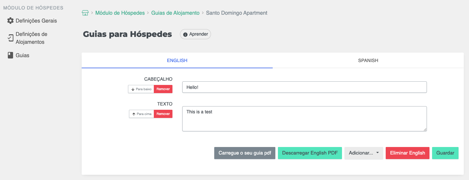Viewport: 469px width, 180px height.
Task: Focus the header field containing Hello!
Action: (304, 87)
